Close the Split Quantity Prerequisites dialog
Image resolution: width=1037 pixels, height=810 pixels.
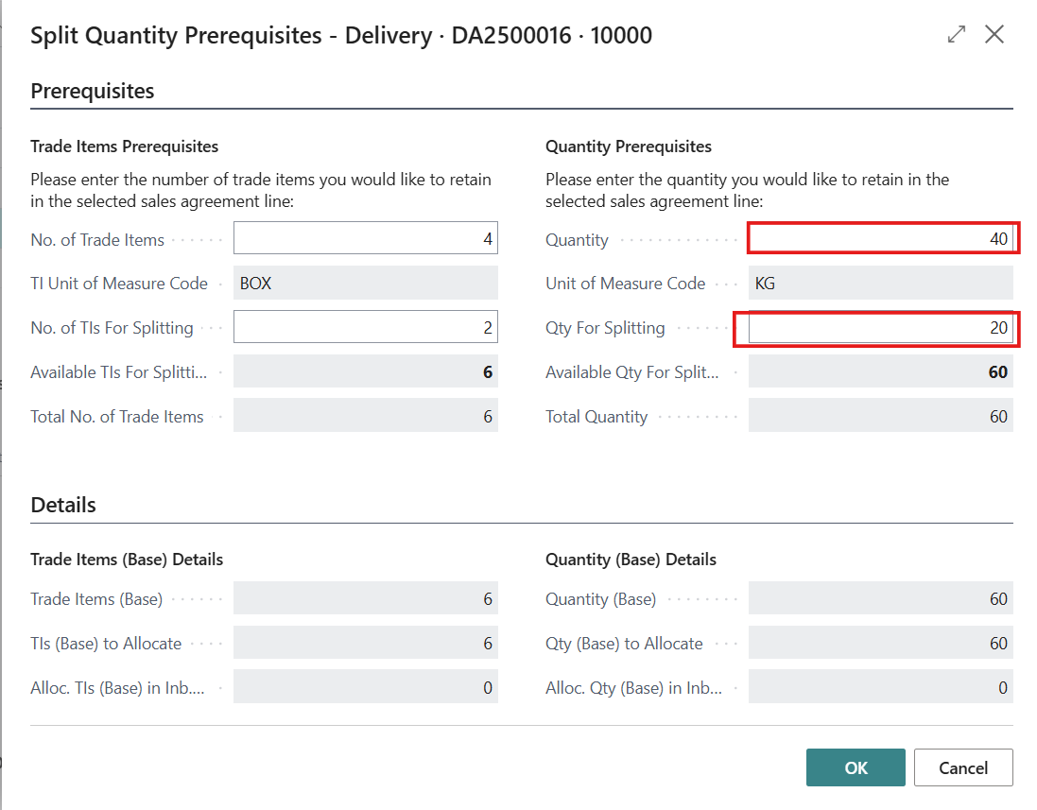(994, 35)
